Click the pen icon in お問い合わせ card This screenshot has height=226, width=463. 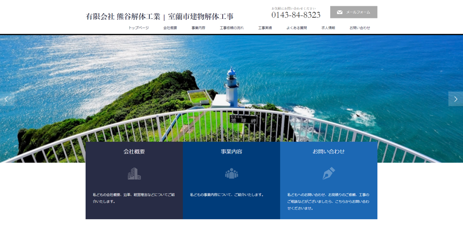tap(329, 174)
